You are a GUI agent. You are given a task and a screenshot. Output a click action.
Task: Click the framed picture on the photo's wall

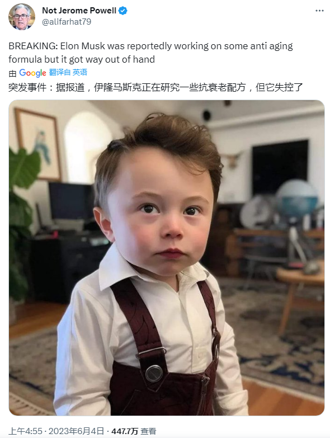click(x=38, y=144)
